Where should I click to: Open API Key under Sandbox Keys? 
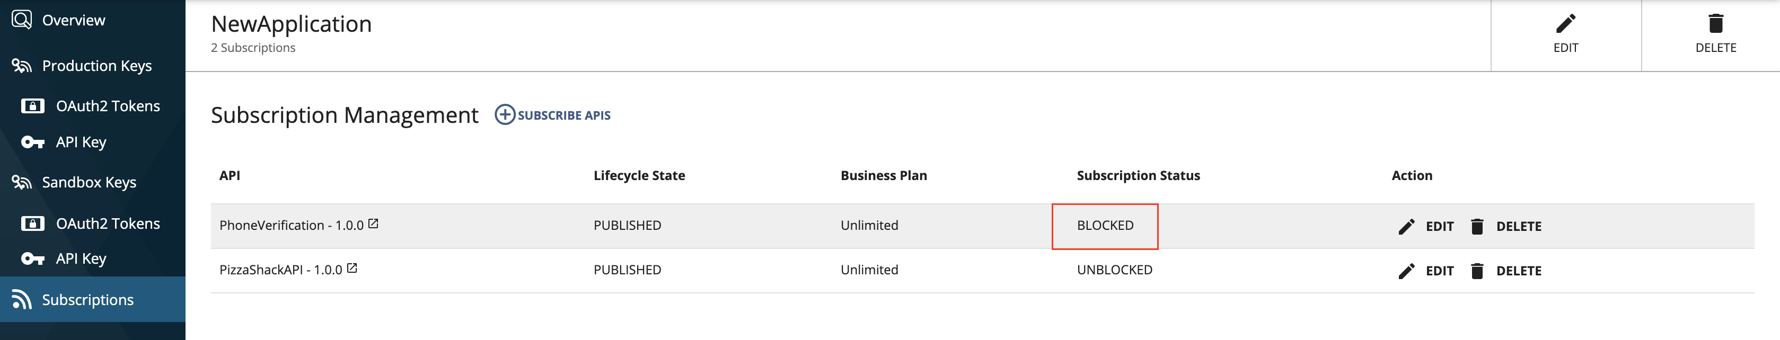coord(81,258)
